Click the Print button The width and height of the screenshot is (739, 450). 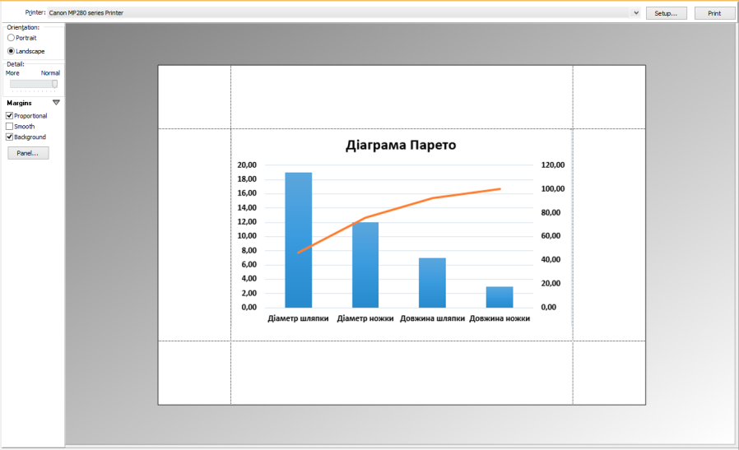coord(714,13)
